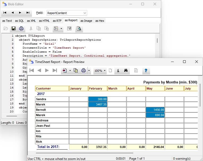Viewport: 203px width, 161px height.
Task: Click the report format icon in Blob Editor
Action: (x=56, y=28)
